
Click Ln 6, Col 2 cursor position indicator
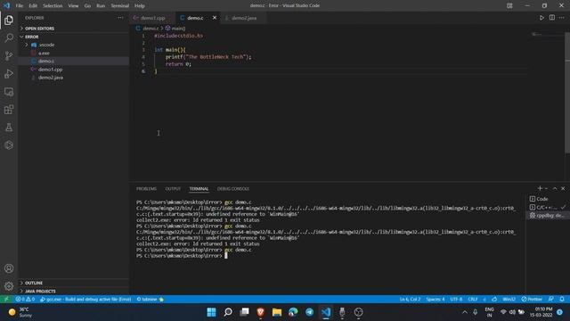click(x=410, y=300)
